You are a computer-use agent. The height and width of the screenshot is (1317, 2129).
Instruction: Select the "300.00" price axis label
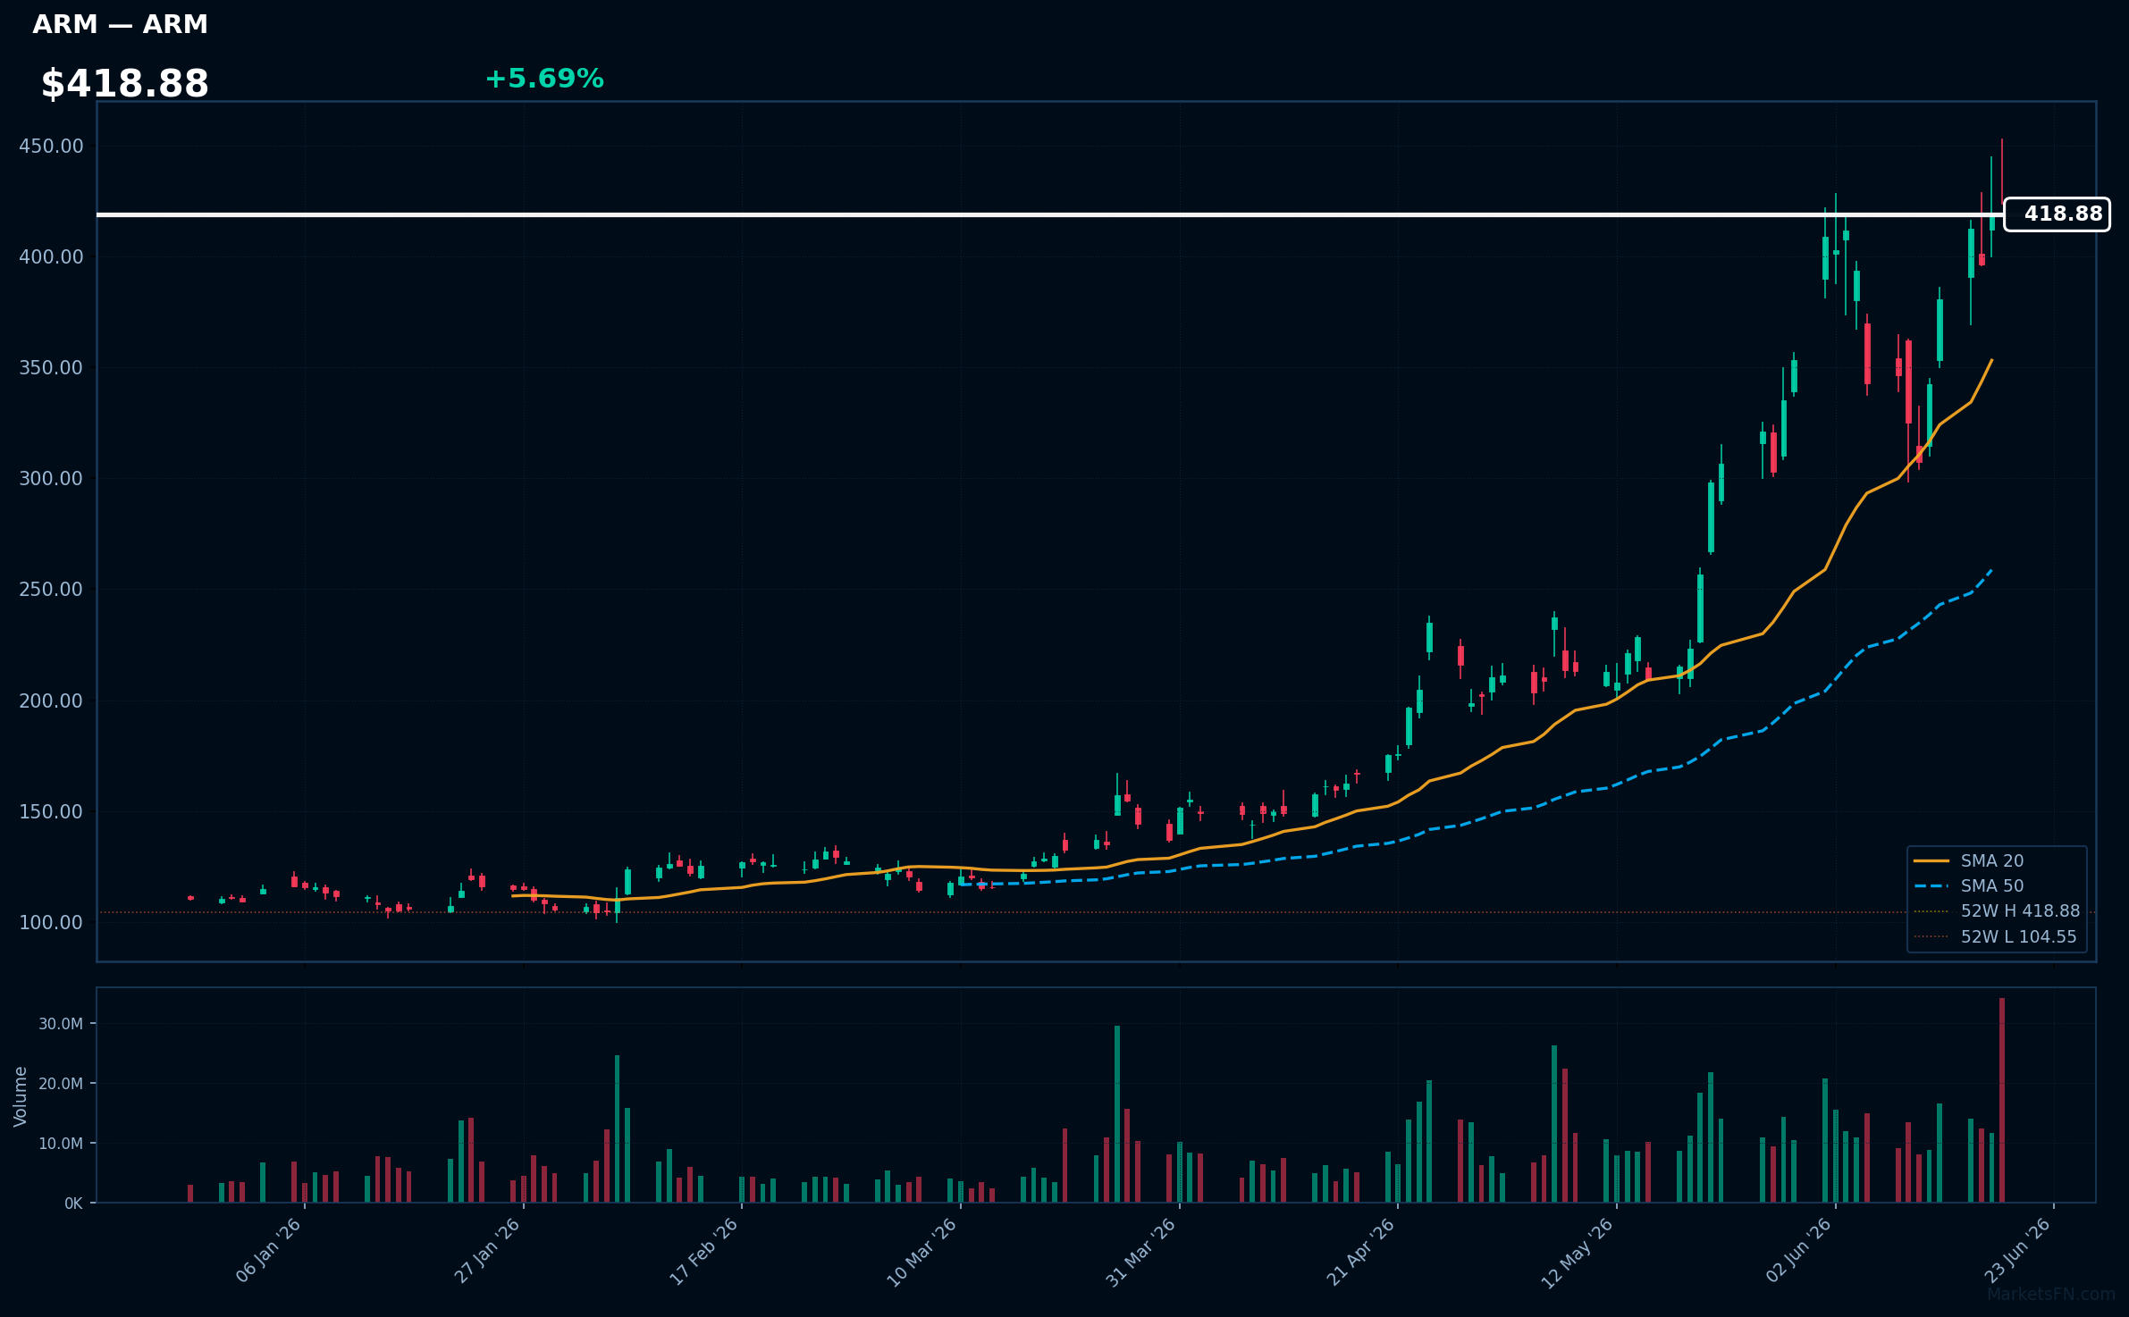pyautogui.click(x=51, y=479)
